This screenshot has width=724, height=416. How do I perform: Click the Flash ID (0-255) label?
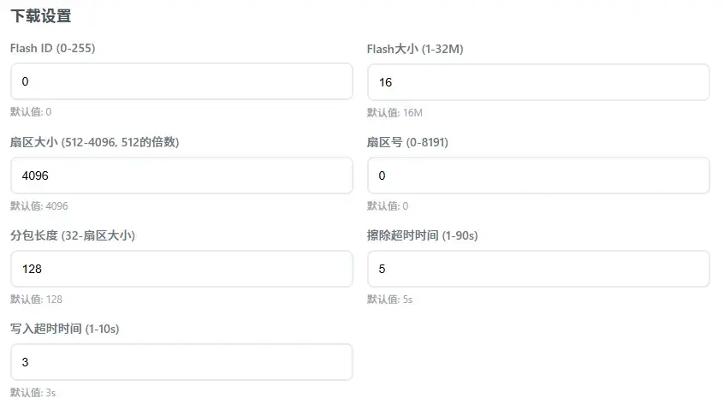click(53, 49)
